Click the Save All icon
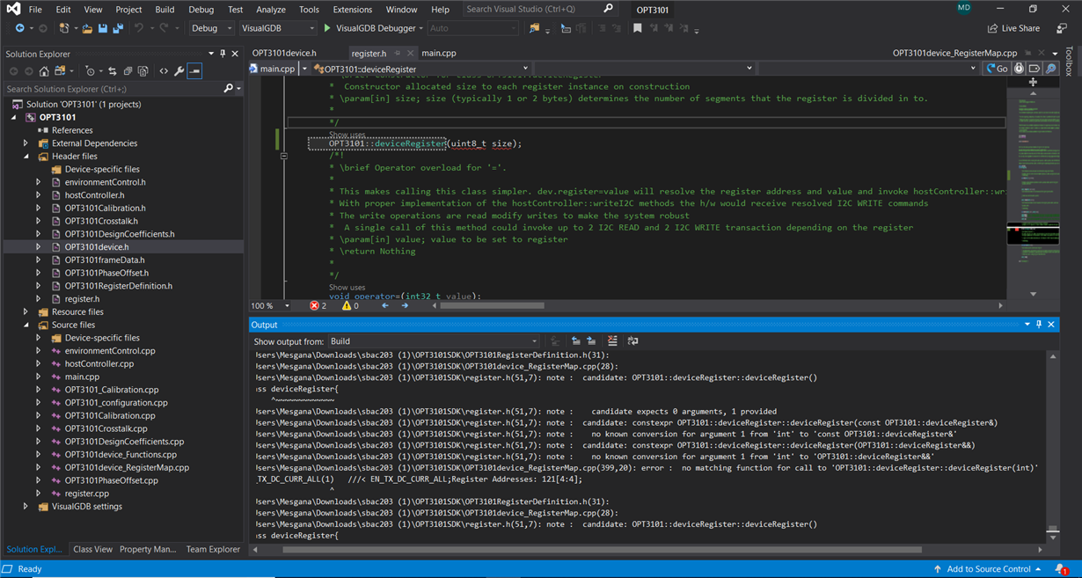 point(118,28)
